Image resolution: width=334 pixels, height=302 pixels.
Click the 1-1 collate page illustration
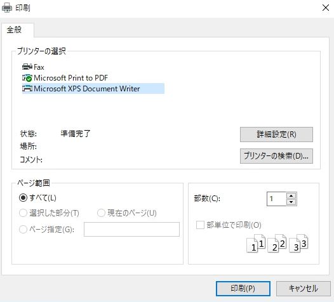(256, 243)
